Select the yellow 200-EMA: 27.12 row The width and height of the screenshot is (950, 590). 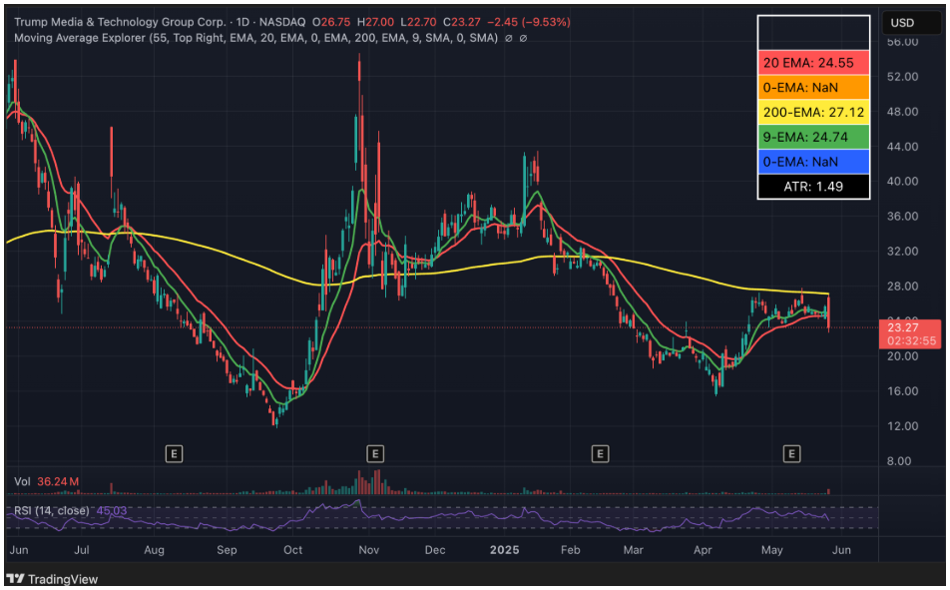(x=813, y=112)
